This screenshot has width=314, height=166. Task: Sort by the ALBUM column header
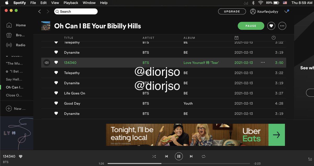tap(189, 38)
